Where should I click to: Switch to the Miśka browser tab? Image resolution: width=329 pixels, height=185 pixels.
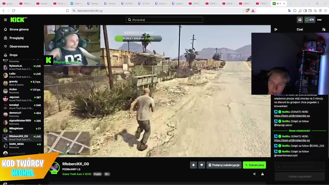[26, 4]
